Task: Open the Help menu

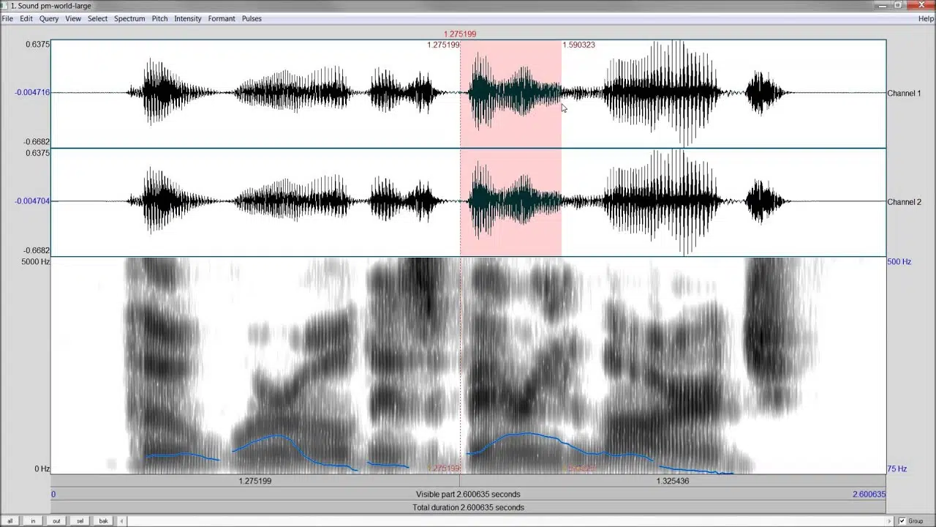Action: point(926,18)
